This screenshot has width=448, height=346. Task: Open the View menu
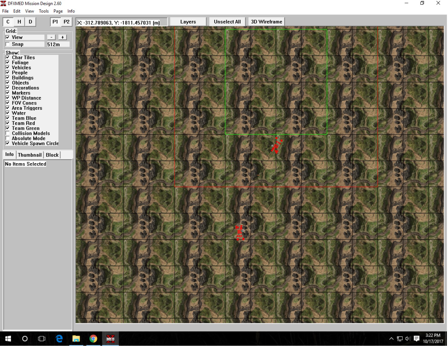(29, 11)
